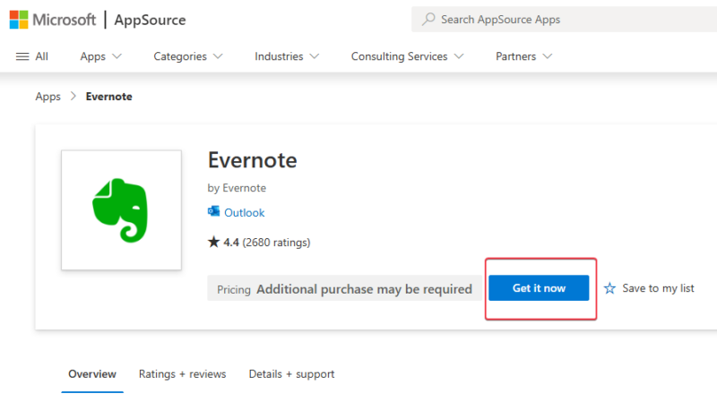Screen dimensions: 717x401
Task: Click the Evernote breadcrumb text
Action: 108,97
